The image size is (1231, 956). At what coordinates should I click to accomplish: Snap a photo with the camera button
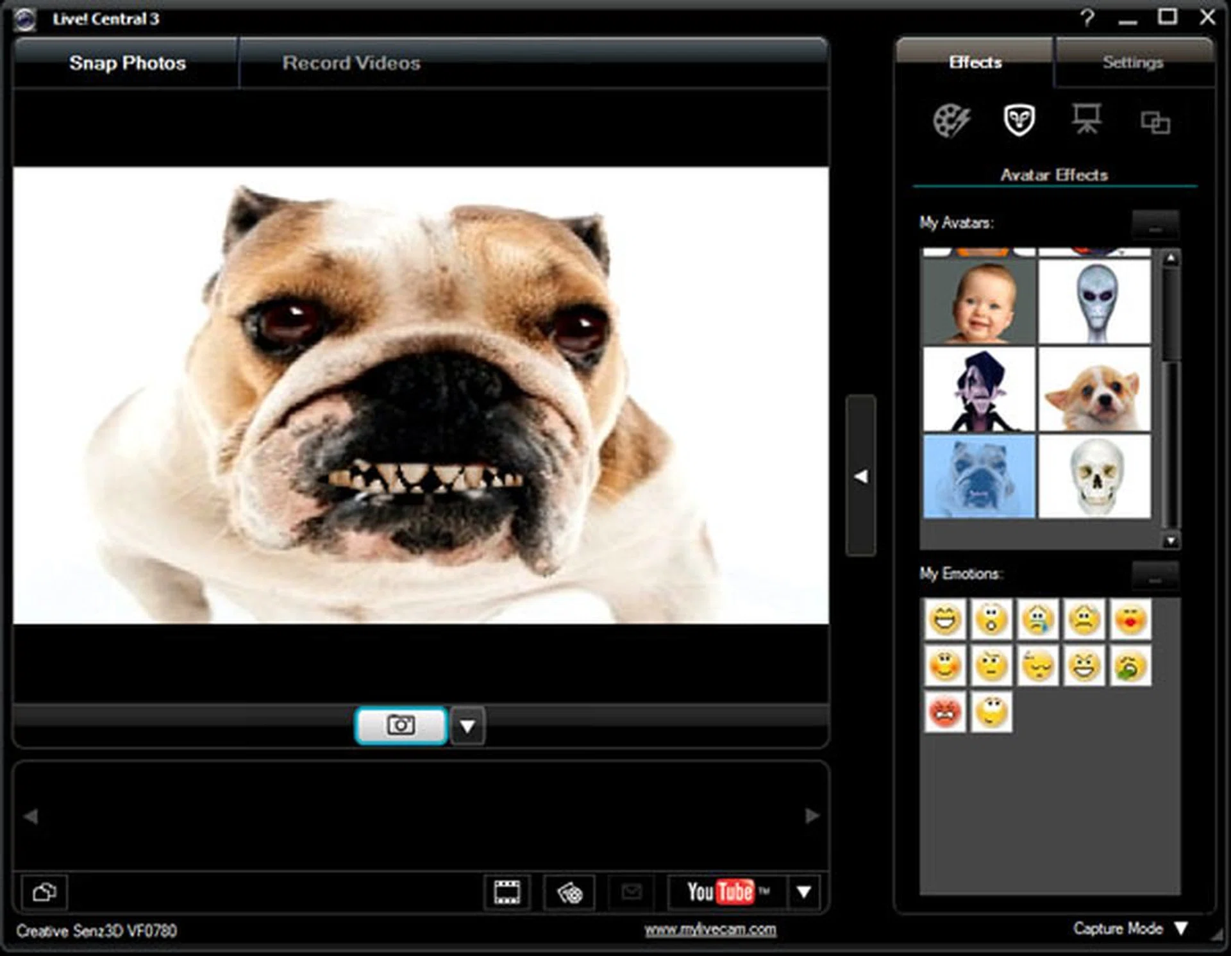coord(400,725)
